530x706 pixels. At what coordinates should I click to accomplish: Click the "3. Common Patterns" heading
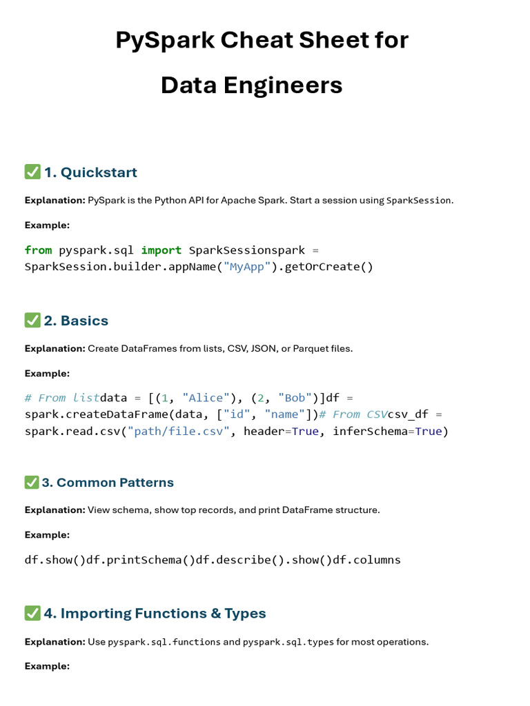[108, 483]
